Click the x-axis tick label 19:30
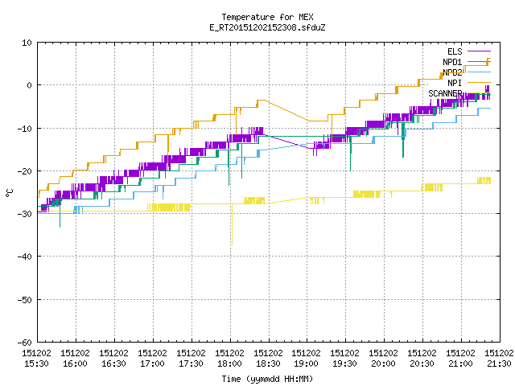Viewport: 515px width, 386px height. click(344, 363)
